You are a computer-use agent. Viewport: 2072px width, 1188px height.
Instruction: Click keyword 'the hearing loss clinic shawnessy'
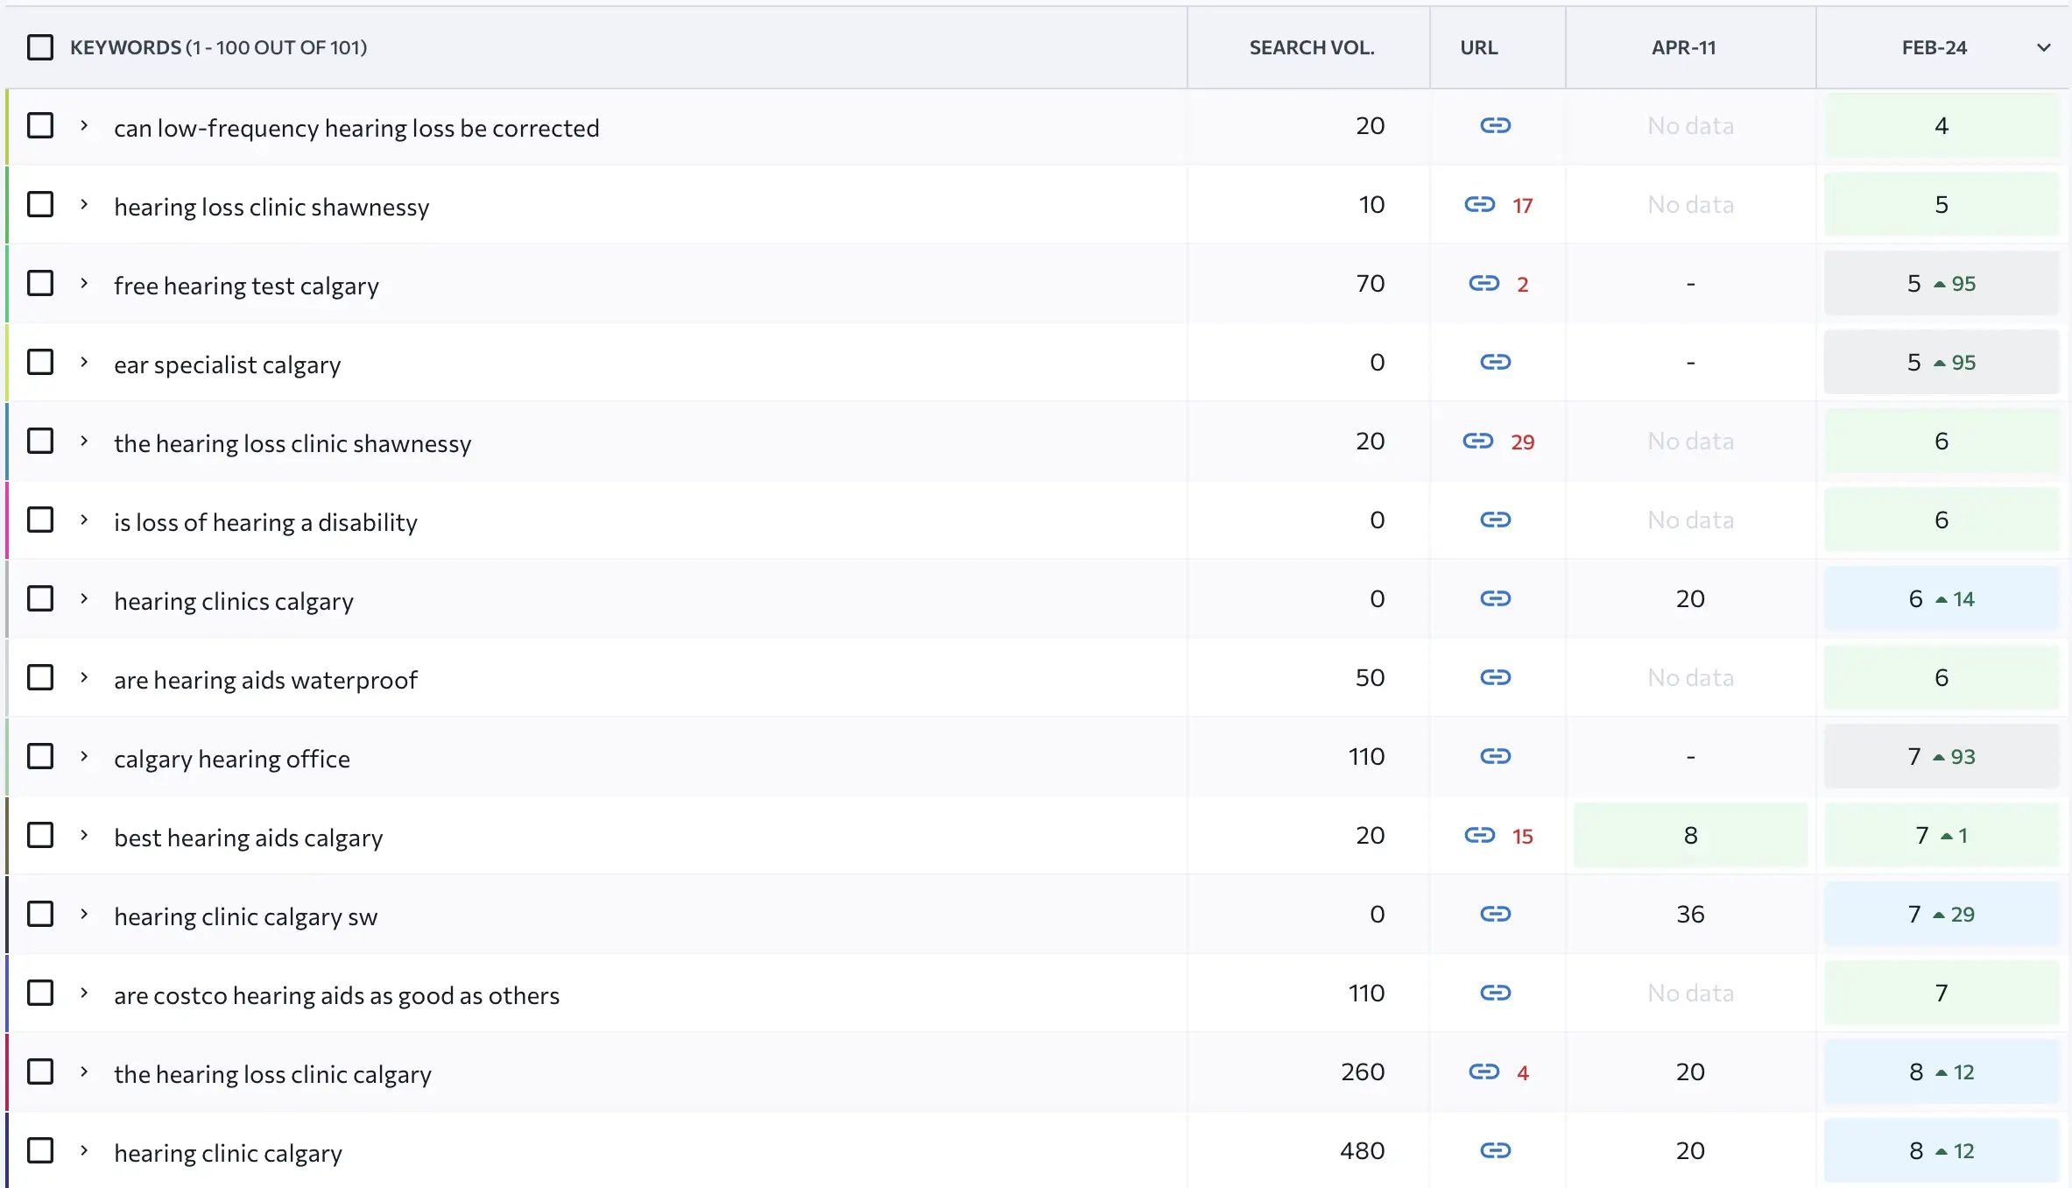[292, 444]
